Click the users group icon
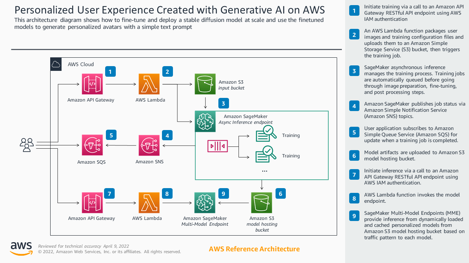 (x=27, y=145)
